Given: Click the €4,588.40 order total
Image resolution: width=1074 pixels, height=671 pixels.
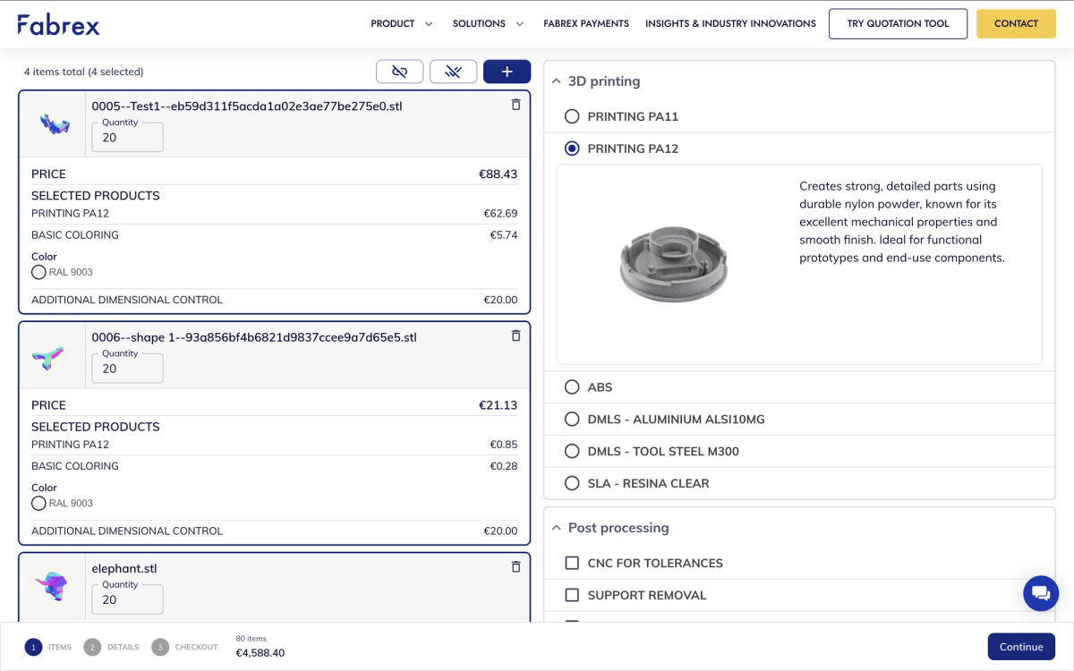Looking at the screenshot, I should (x=260, y=653).
